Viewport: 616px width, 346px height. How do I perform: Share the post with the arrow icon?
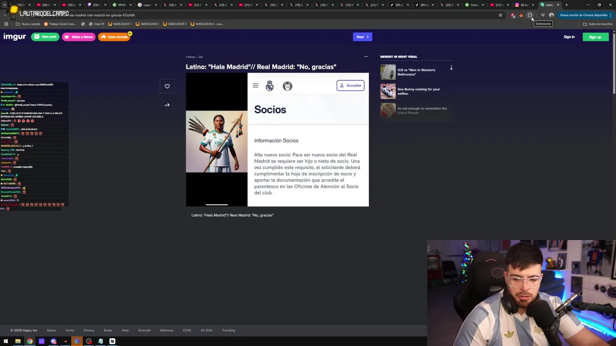click(x=167, y=105)
